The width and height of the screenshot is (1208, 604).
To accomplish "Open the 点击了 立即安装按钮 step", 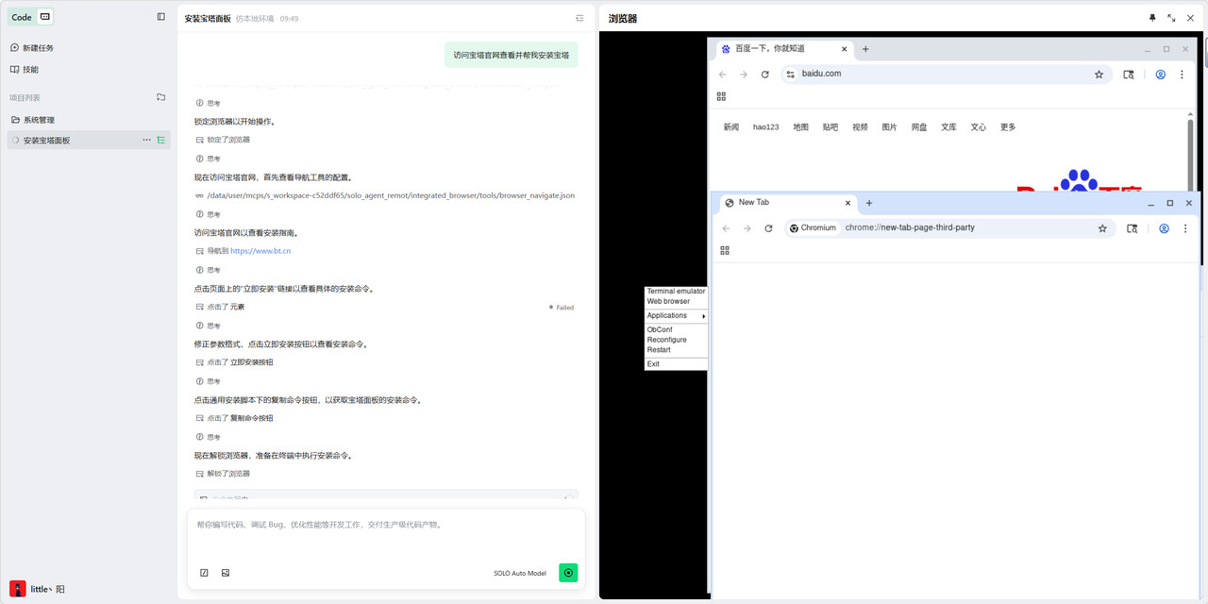I will click(x=234, y=362).
